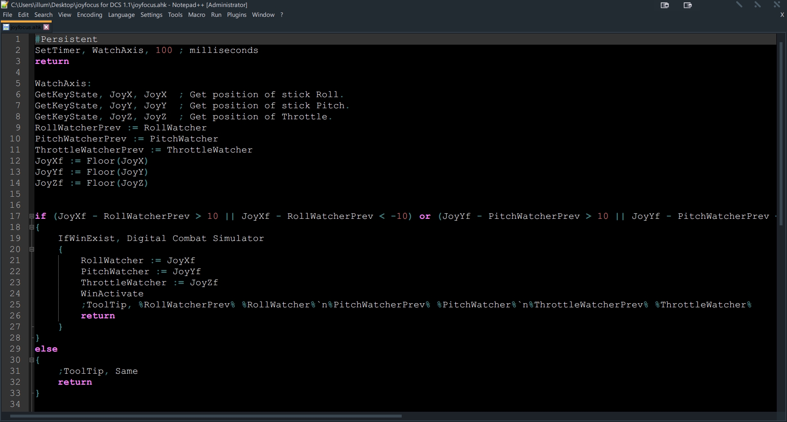Click the first window-layout icon in title bar
Viewport: 787px width, 422px height.
[665, 5]
